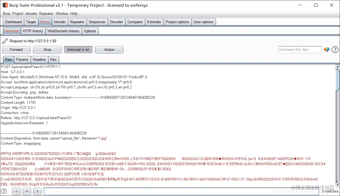The height and width of the screenshot is (196, 340).
Task: Open the proxy Options sub-tab
Action: click(90, 31)
